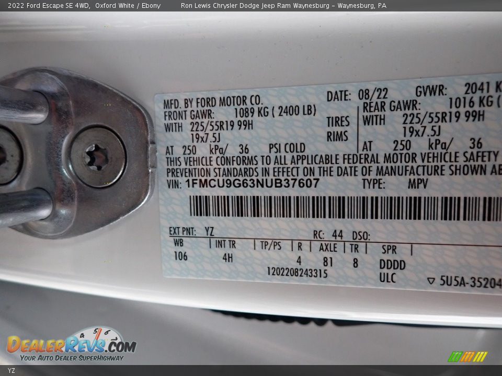Click the 'TIRES' label on the sticker

click(338, 122)
